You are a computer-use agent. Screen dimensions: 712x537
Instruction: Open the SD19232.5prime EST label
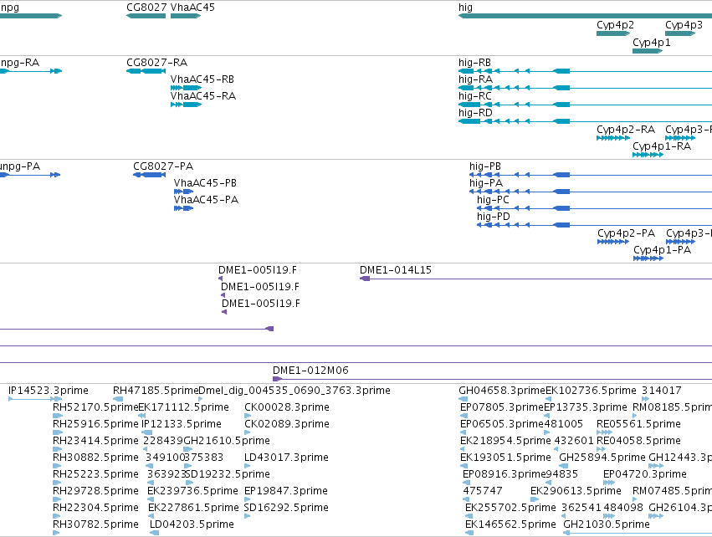pyautogui.click(x=228, y=475)
